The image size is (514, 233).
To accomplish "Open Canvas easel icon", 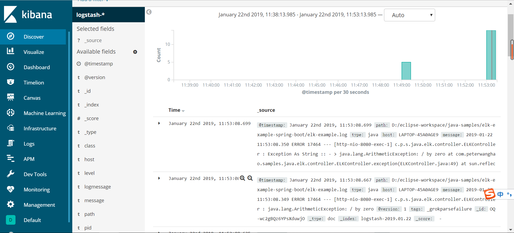I will tap(11, 97).
